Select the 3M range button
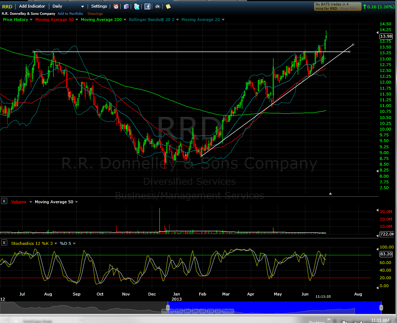The height and width of the screenshot is (323, 397). [x=195, y=311]
